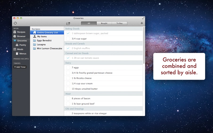Select My Items grocery list
This screenshot has width=213, height=133.
click(x=42, y=36)
